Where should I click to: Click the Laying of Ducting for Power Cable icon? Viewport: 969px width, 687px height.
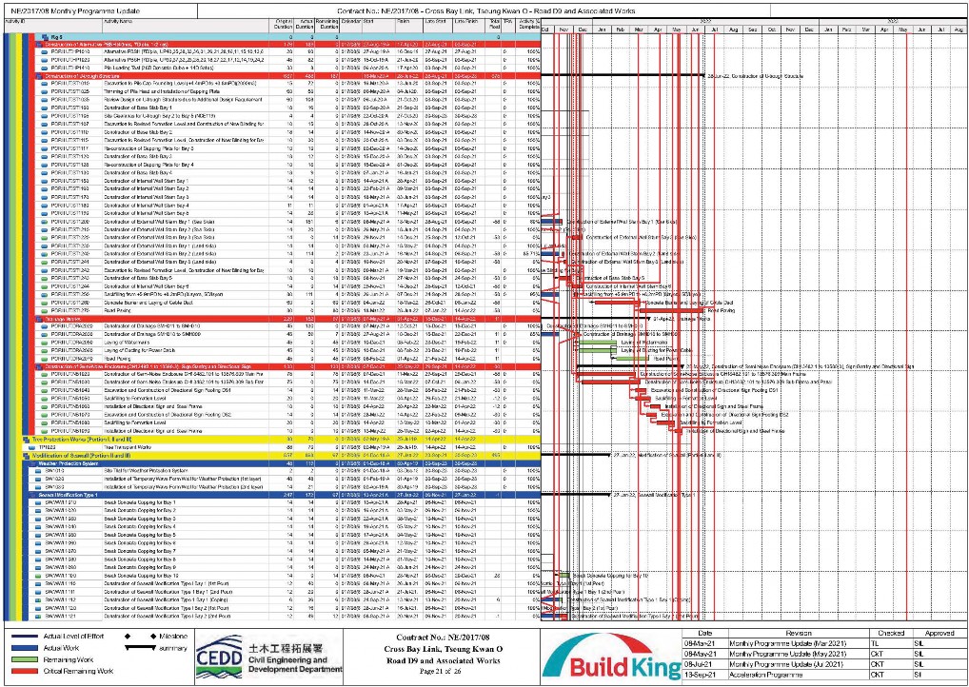tap(45, 350)
